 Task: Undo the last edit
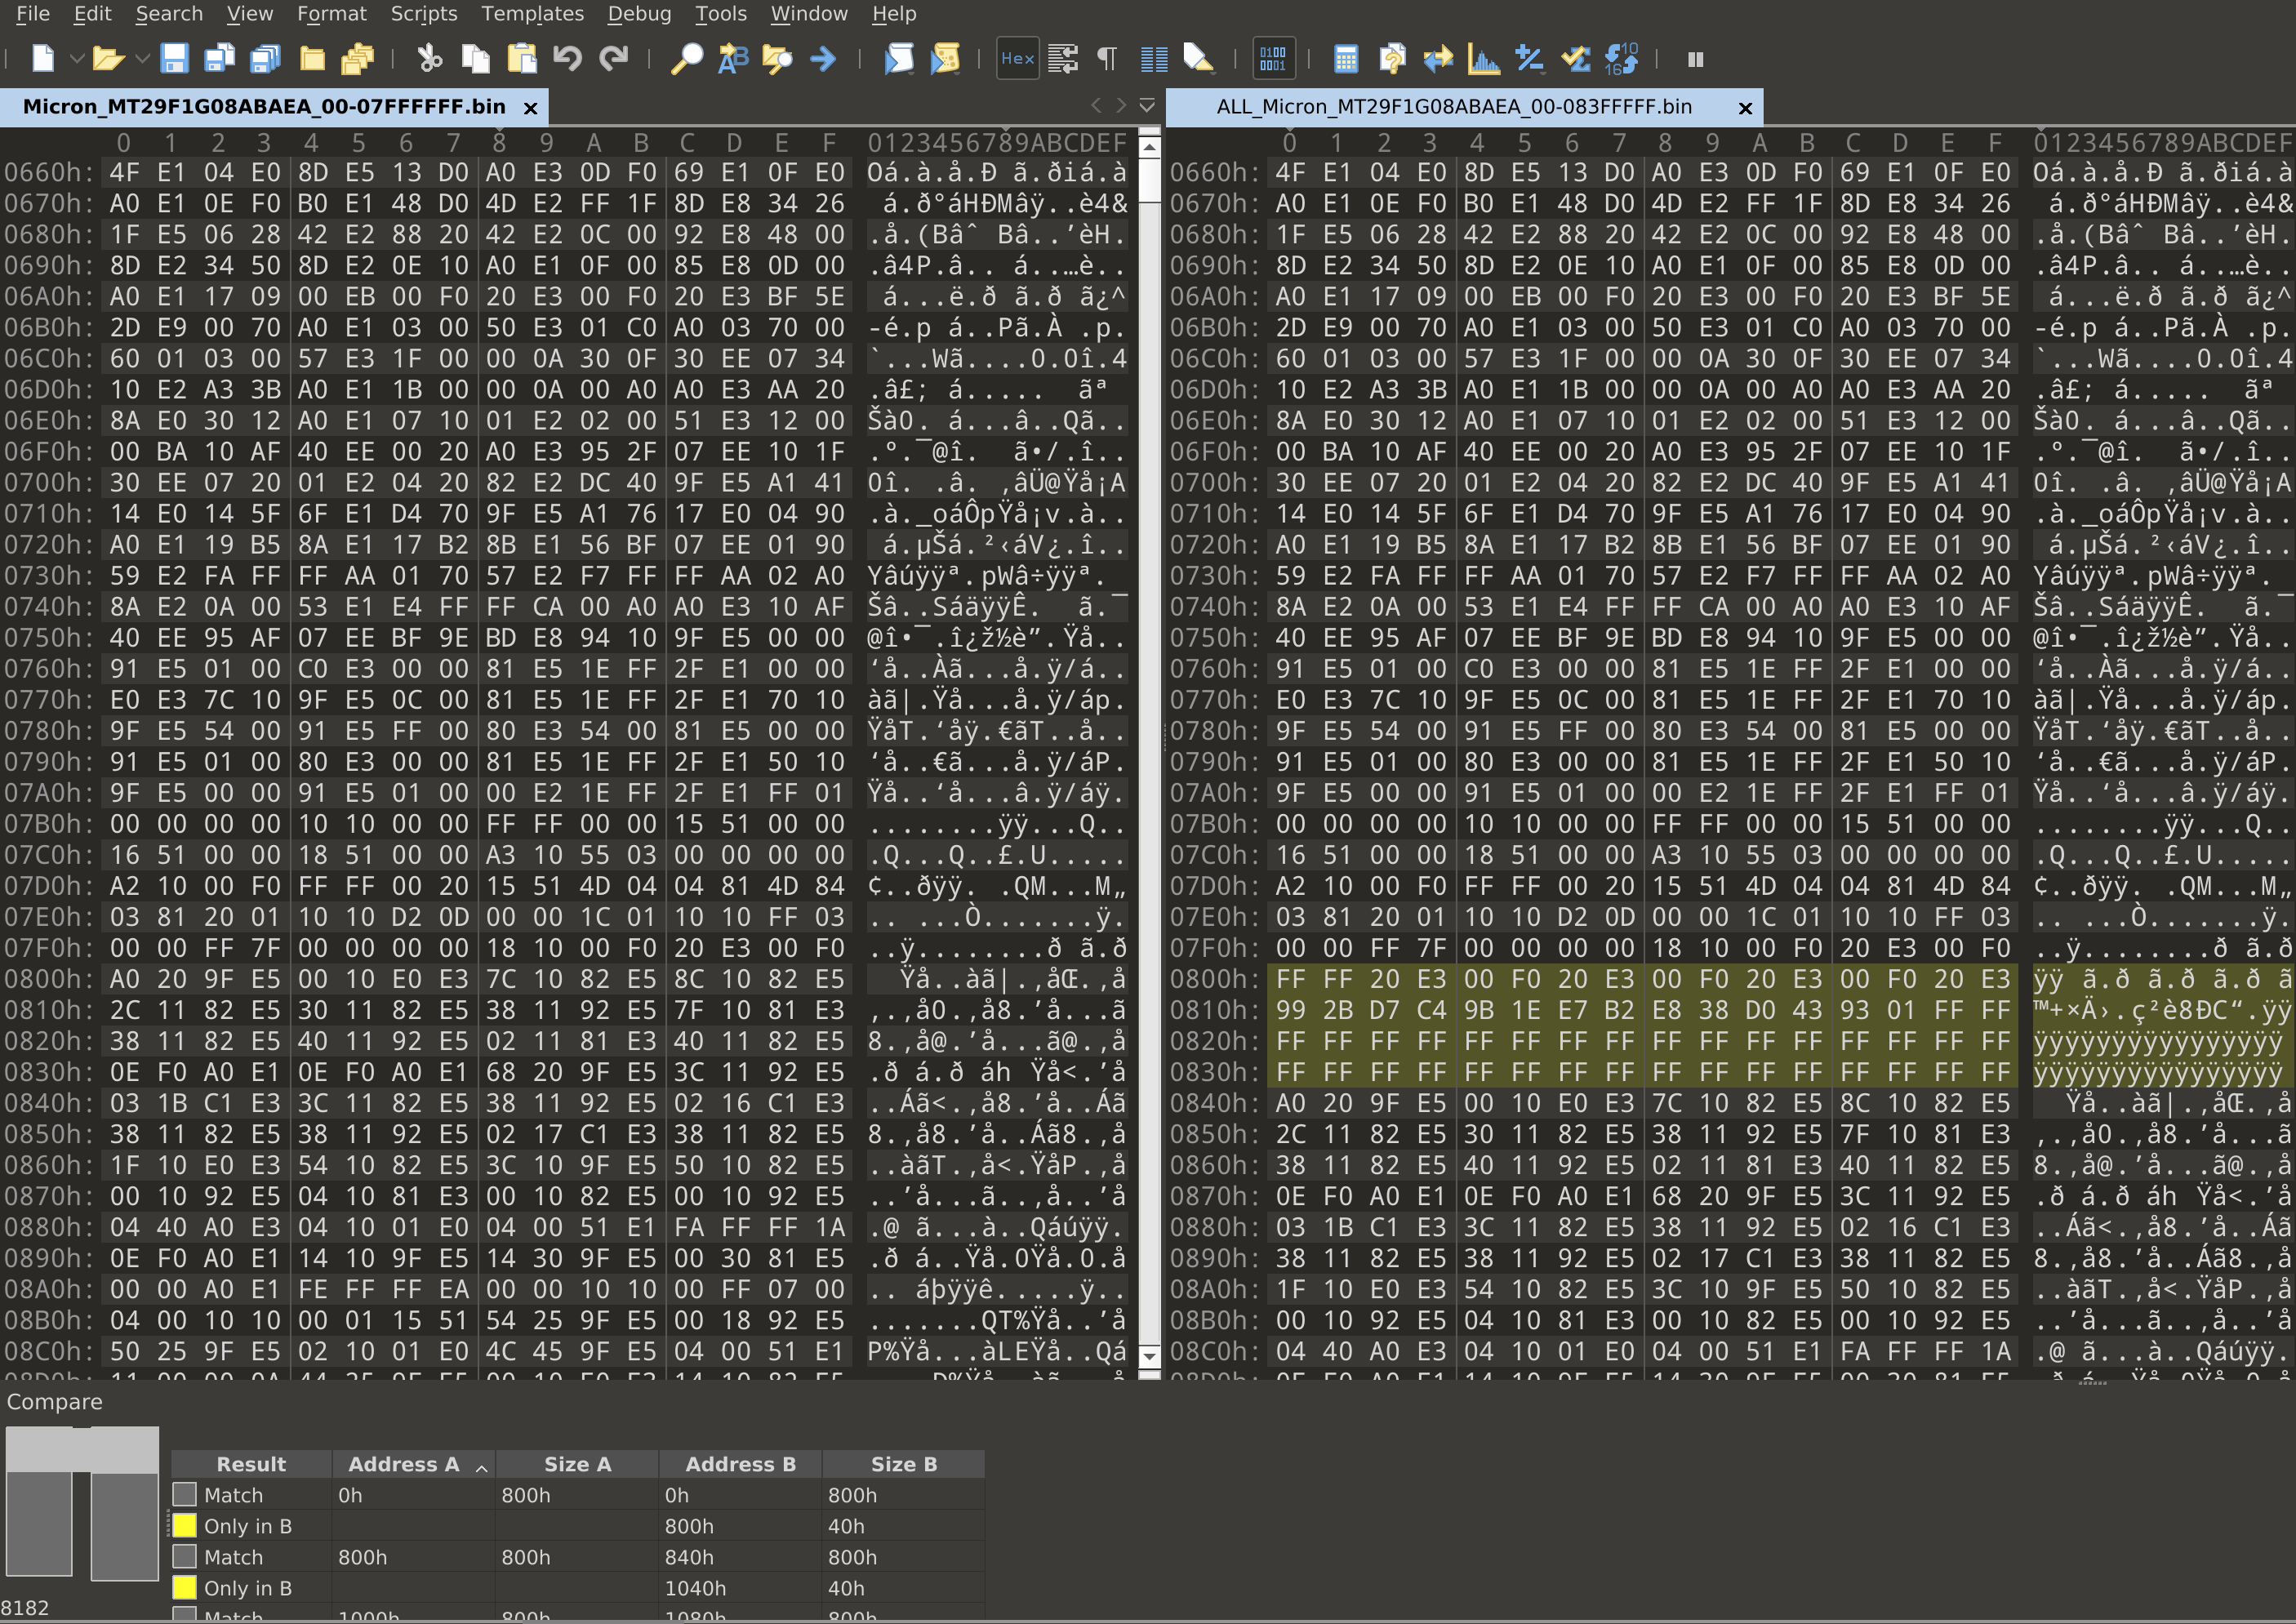pyautogui.click(x=568, y=59)
